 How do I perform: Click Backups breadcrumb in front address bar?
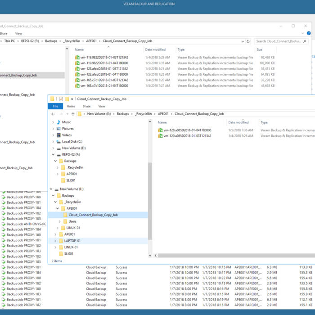point(123,114)
